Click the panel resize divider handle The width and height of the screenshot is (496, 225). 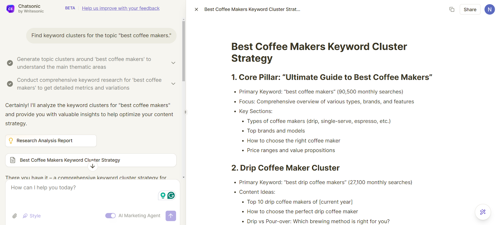pyautogui.click(x=186, y=112)
